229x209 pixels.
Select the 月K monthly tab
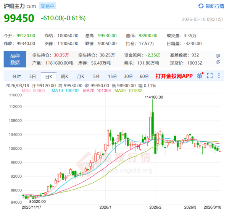point(81,76)
